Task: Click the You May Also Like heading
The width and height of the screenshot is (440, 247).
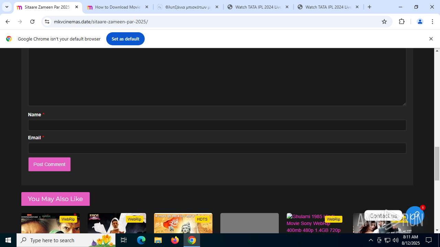Action: tap(55, 199)
